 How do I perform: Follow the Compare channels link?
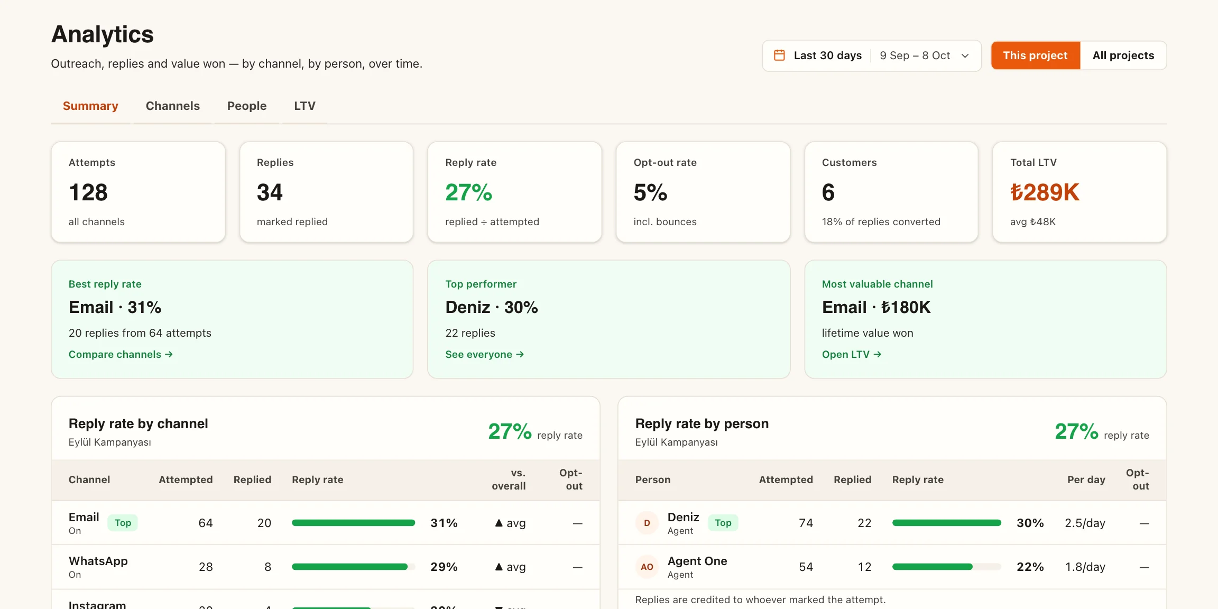coord(121,354)
